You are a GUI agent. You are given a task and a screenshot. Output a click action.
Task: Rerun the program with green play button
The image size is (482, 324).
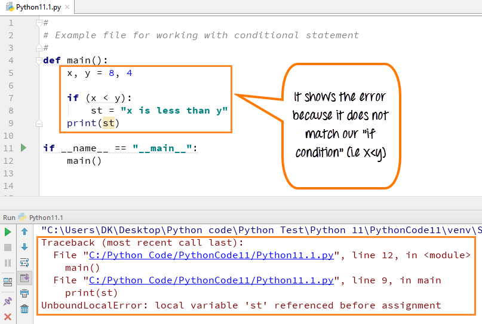pos(8,231)
